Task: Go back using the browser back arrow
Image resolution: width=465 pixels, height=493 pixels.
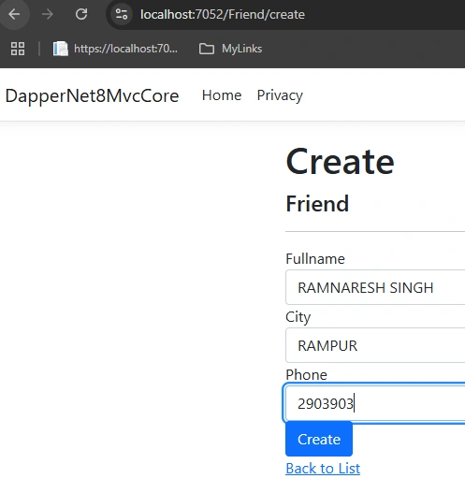Action: [x=14, y=14]
